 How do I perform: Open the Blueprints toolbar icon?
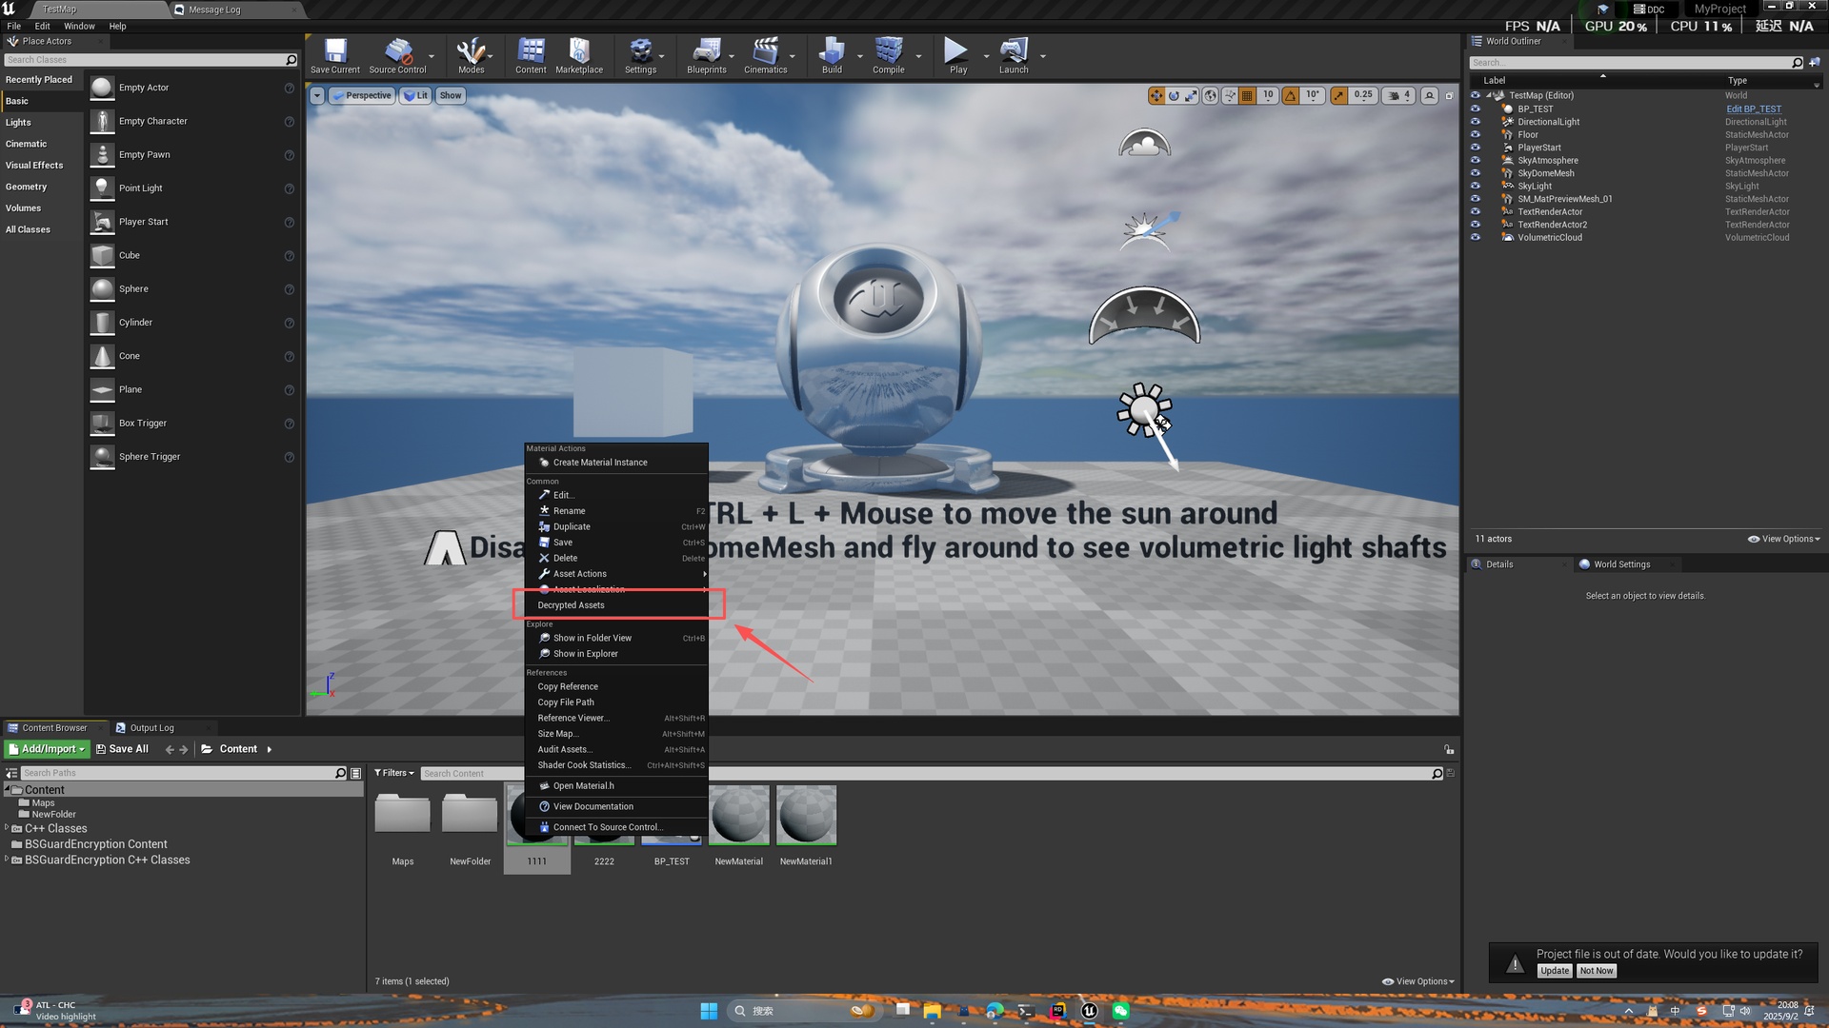[x=706, y=55]
